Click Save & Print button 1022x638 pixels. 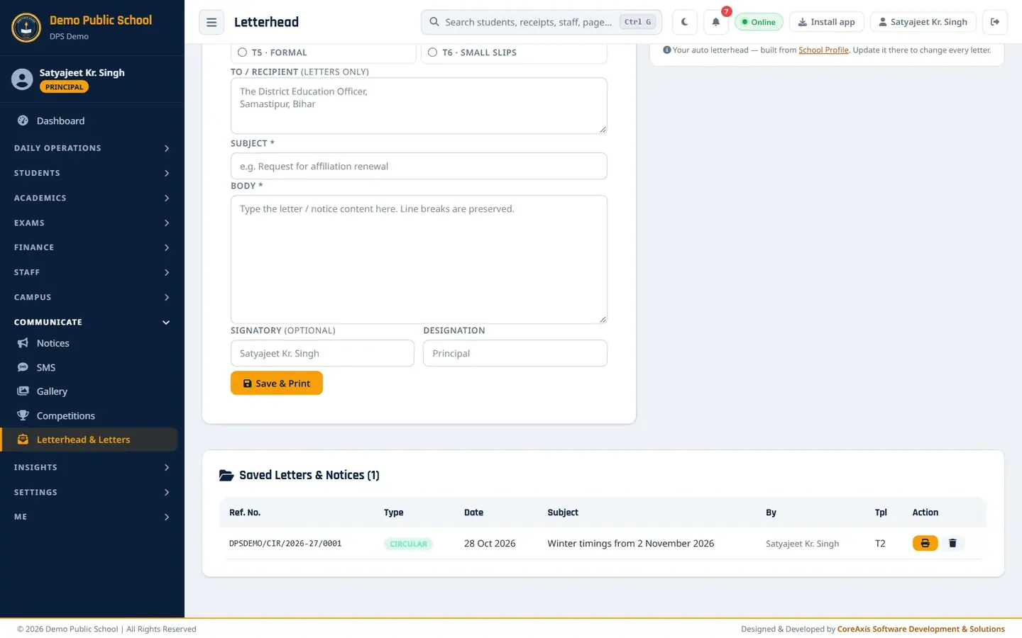(277, 383)
